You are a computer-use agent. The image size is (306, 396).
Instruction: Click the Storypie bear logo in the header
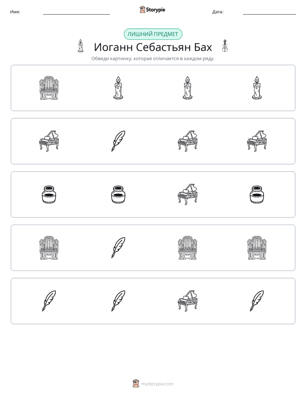pos(142,9)
